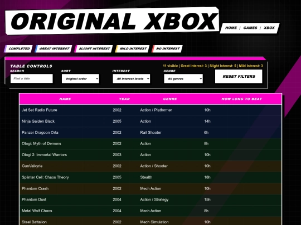
Task: Click the Great Interest legend tag
Action: click(54, 48)
